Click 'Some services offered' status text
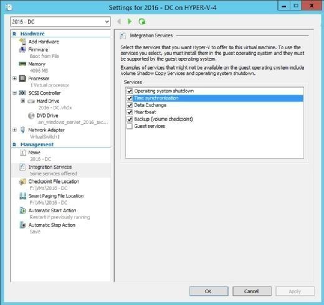 54,174
